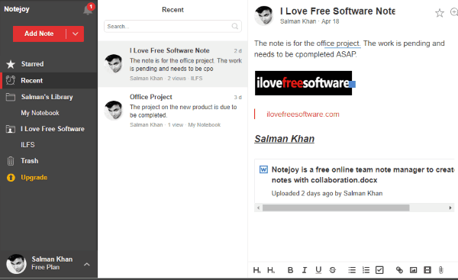
Task: Click the I Love Free Software team library icon
Action: [11, 129]
